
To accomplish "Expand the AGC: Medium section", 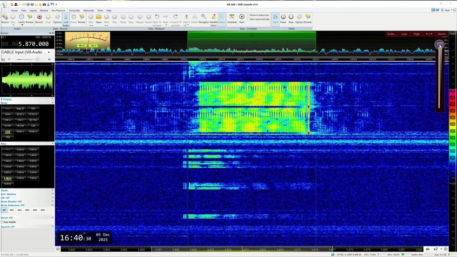I will tap(52, 194).
